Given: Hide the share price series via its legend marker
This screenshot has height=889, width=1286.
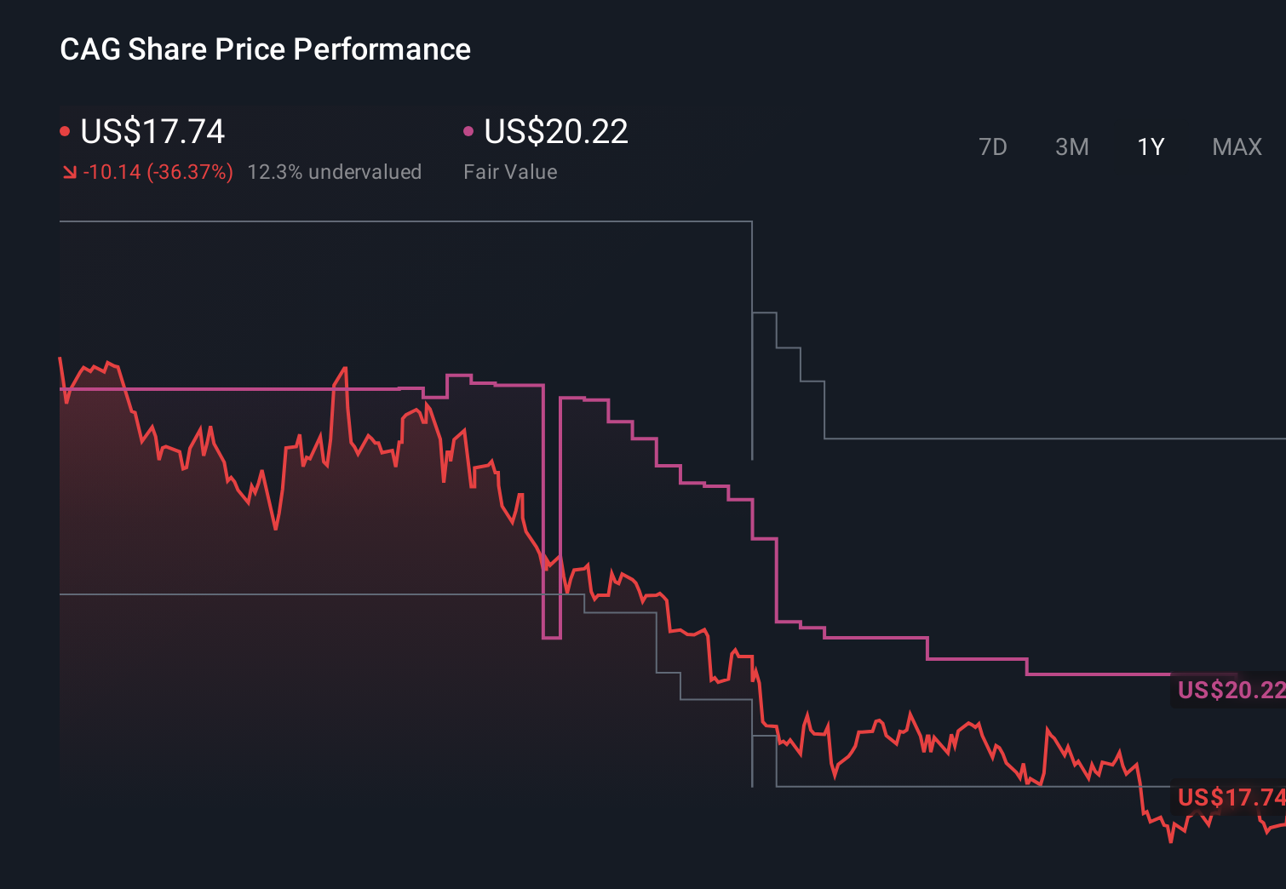Looking at the screenshot, I should 65,129.
